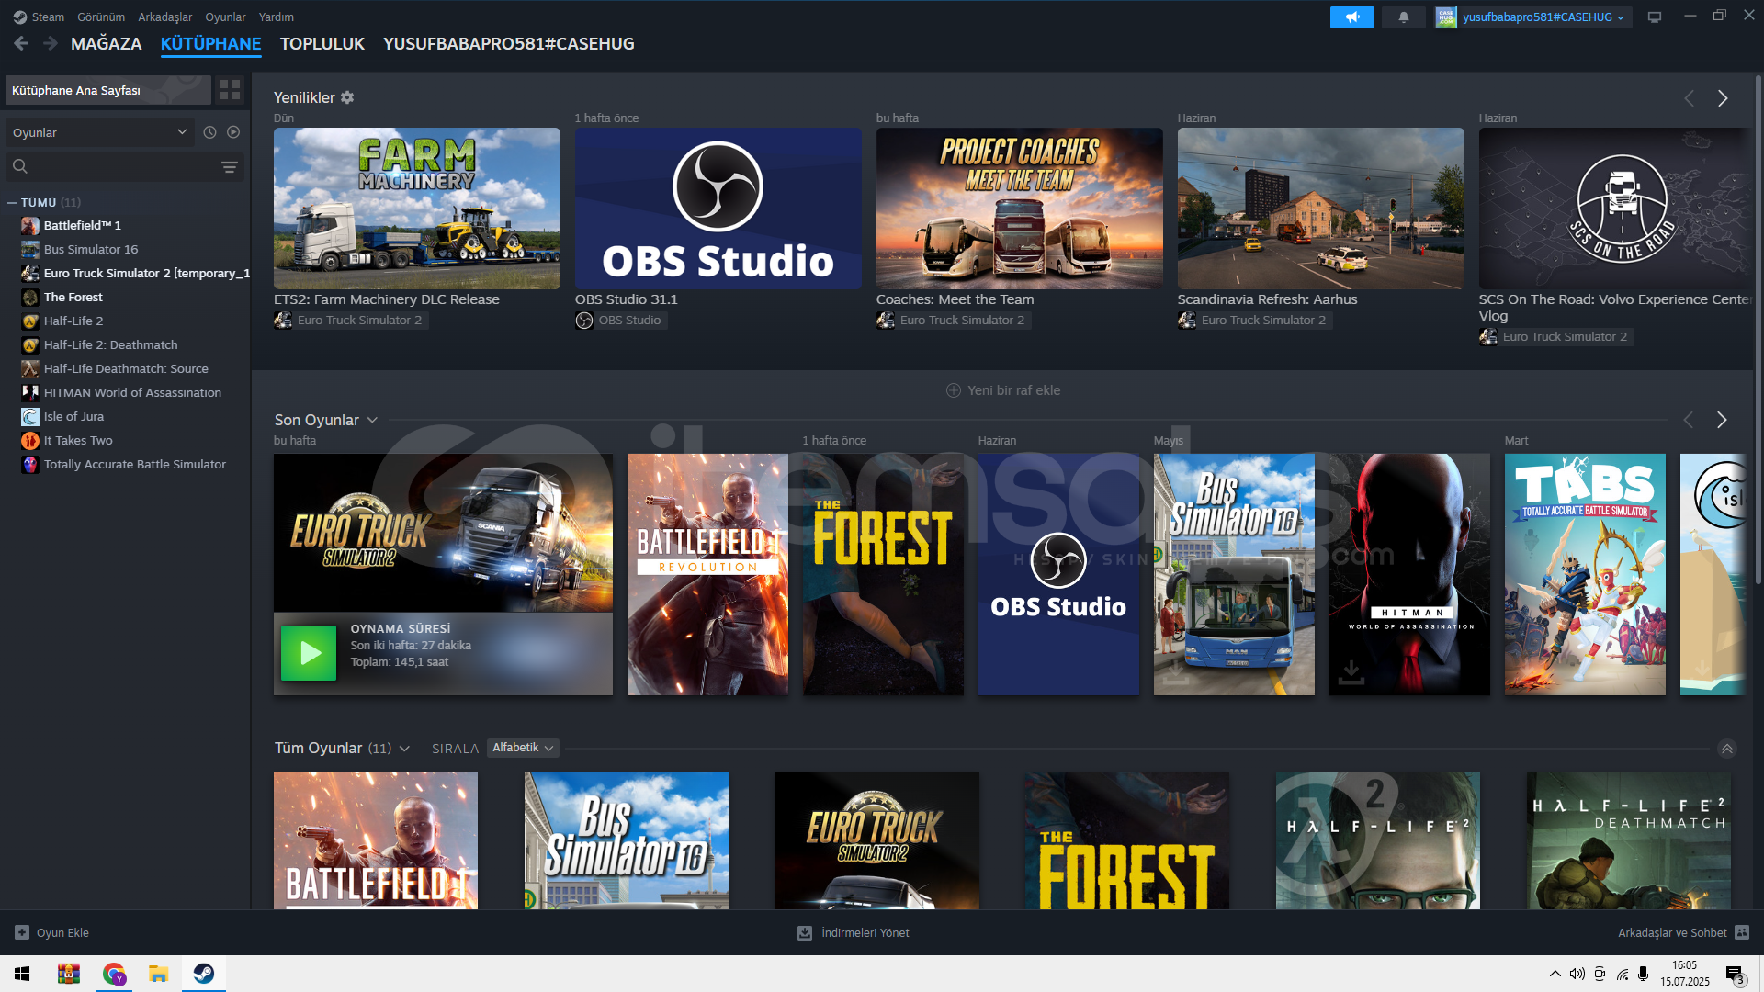This screenshot has height=992, width=1764.
Task: Click It Takes Two icon in list
Action: coord(30,440)
